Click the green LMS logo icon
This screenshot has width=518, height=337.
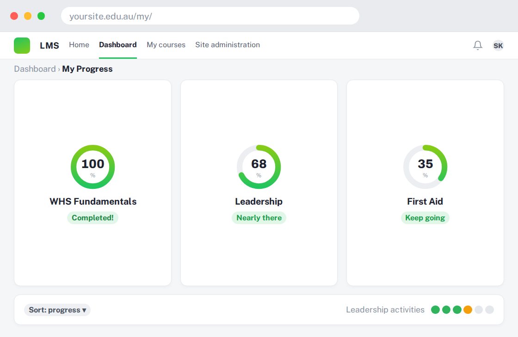click(22, 45)
